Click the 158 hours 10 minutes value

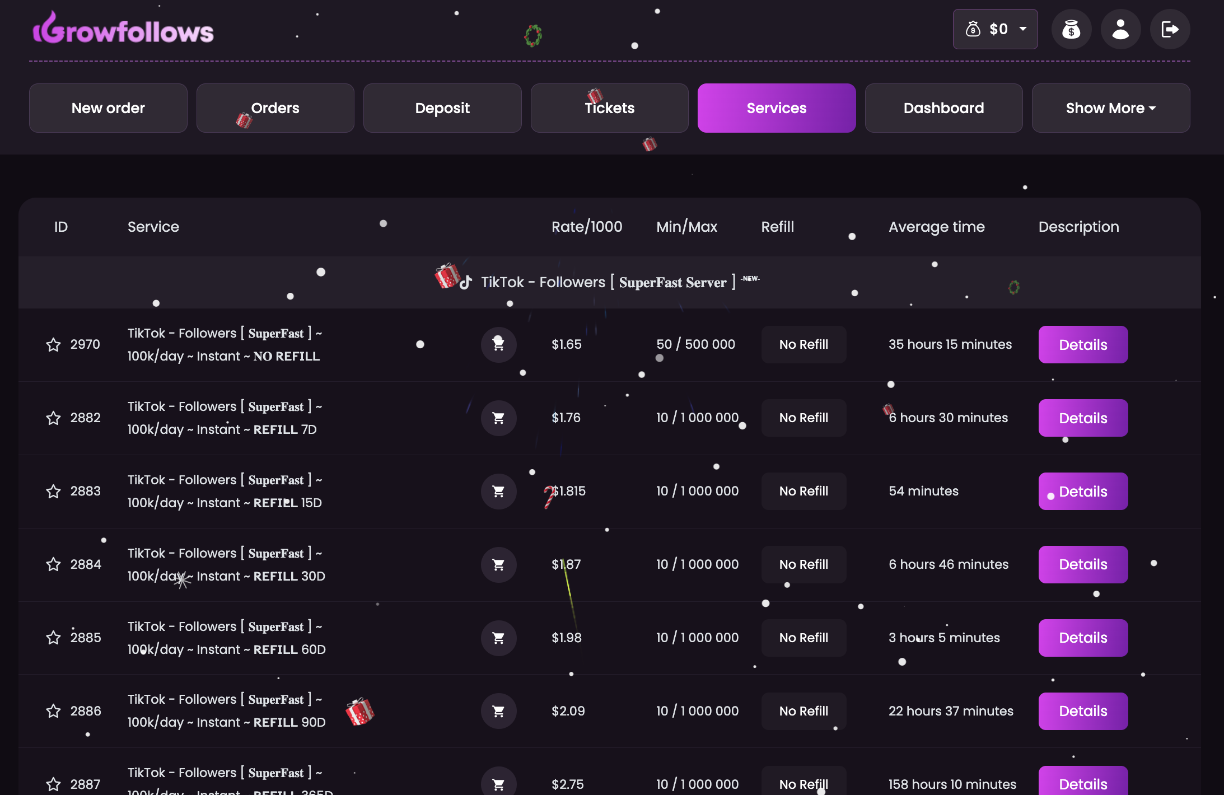(x=952, y=784)
